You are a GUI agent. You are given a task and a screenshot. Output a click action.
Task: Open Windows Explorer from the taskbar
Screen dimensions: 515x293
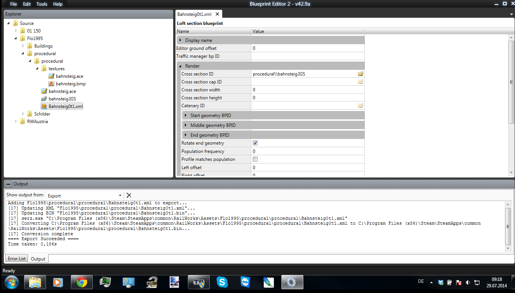(35, 282)
